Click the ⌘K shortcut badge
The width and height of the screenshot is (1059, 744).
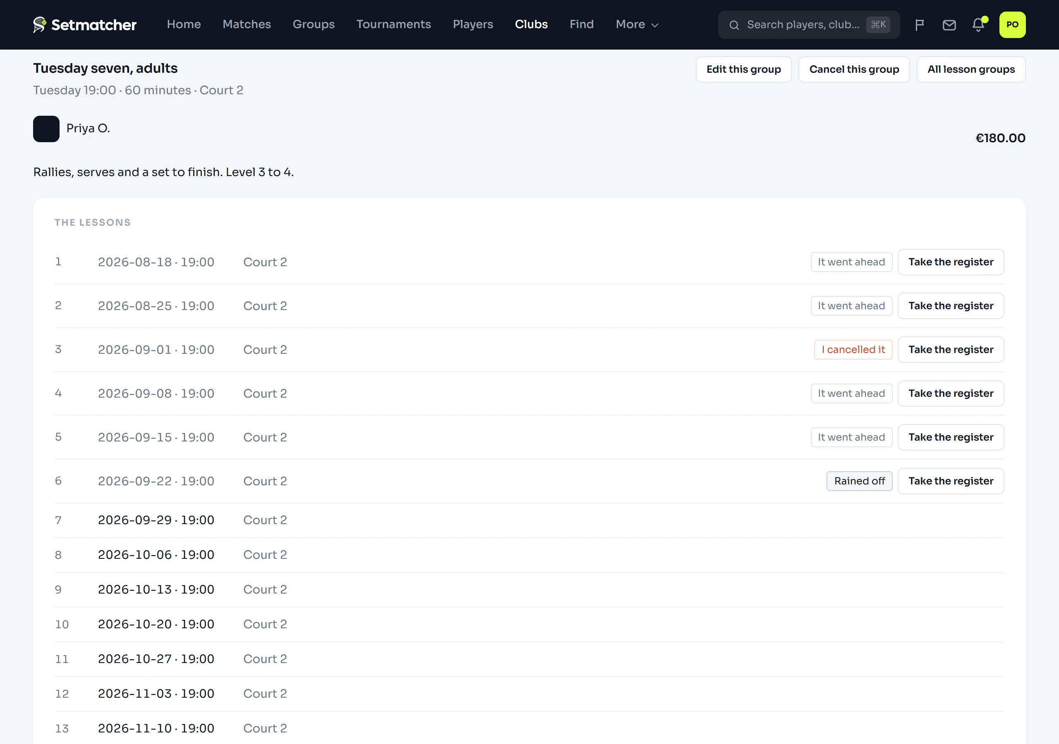pos(878,24)
